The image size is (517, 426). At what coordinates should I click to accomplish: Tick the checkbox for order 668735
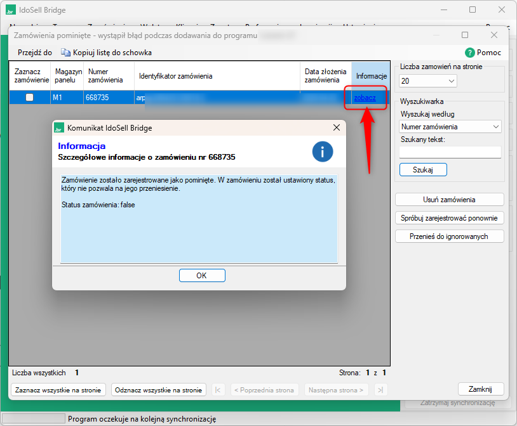tap(30, 98)
